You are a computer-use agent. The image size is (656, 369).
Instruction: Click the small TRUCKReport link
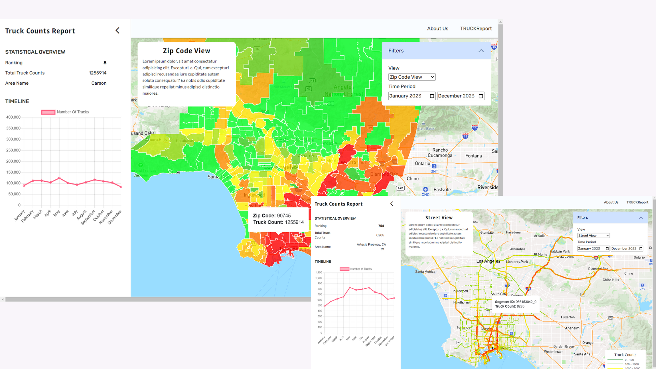point(637,202)
